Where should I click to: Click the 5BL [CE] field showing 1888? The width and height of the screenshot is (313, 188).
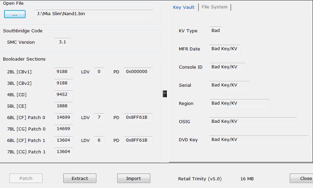(x=63, y=106)
